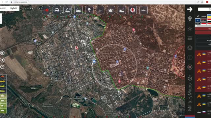Select the 'month' time range filter
The height and width of the screenshot is (118, 211).
[3, 81]
